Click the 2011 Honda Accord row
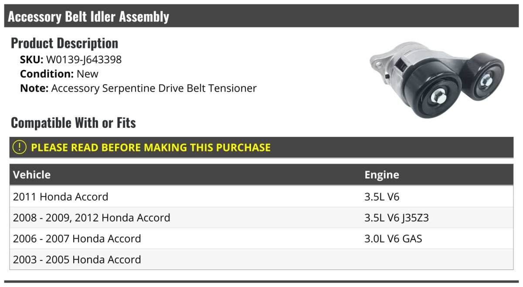Screen dimensions: 523x287 (x=261, y=197)
